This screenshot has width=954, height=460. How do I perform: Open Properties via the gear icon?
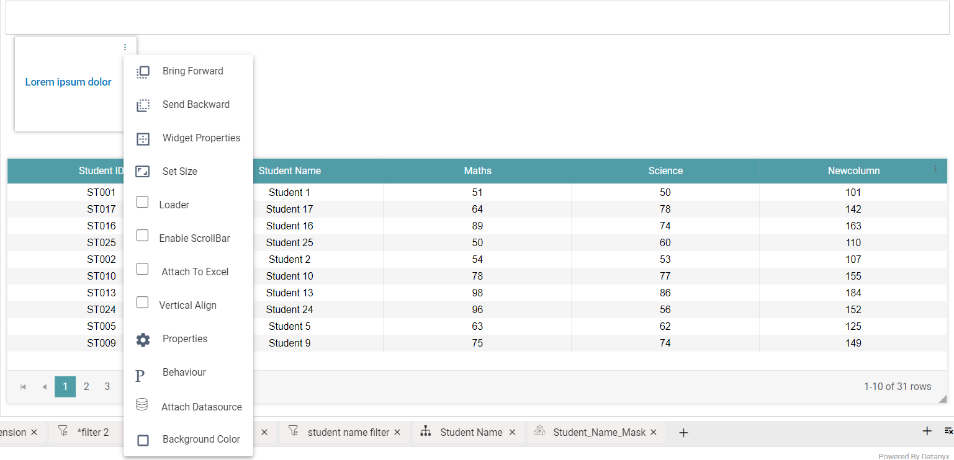(143, 340)
